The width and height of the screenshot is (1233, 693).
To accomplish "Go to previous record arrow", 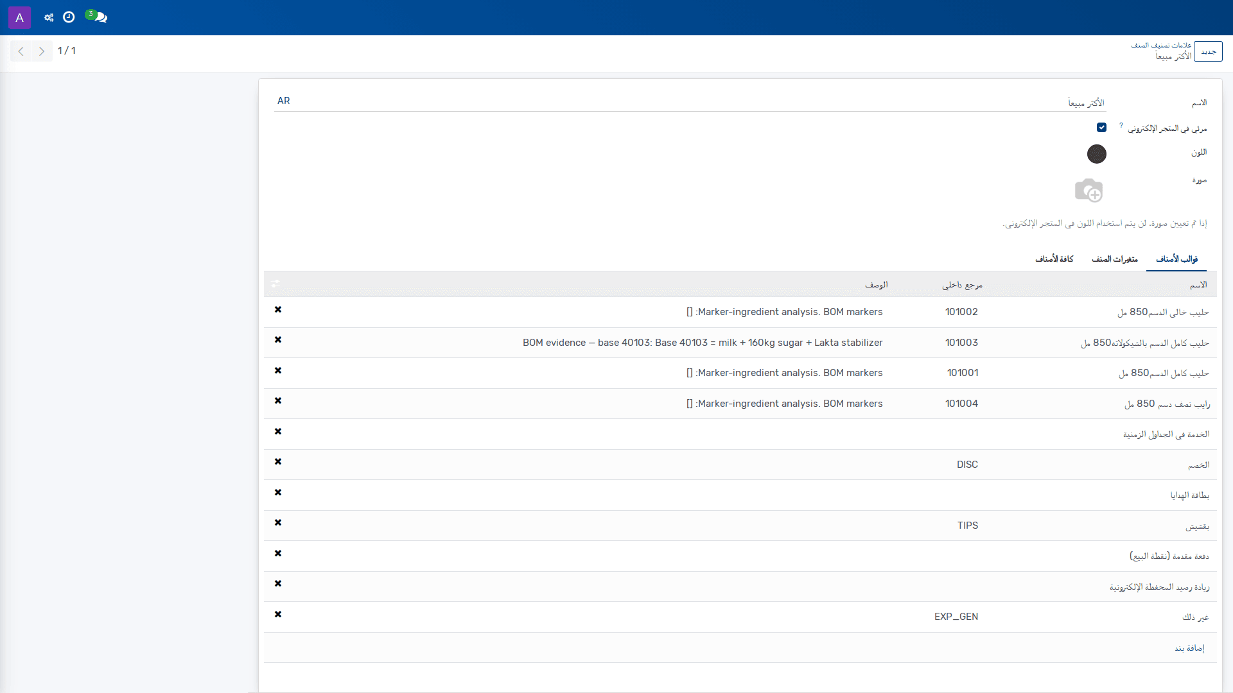I will [x=21, y=51].
